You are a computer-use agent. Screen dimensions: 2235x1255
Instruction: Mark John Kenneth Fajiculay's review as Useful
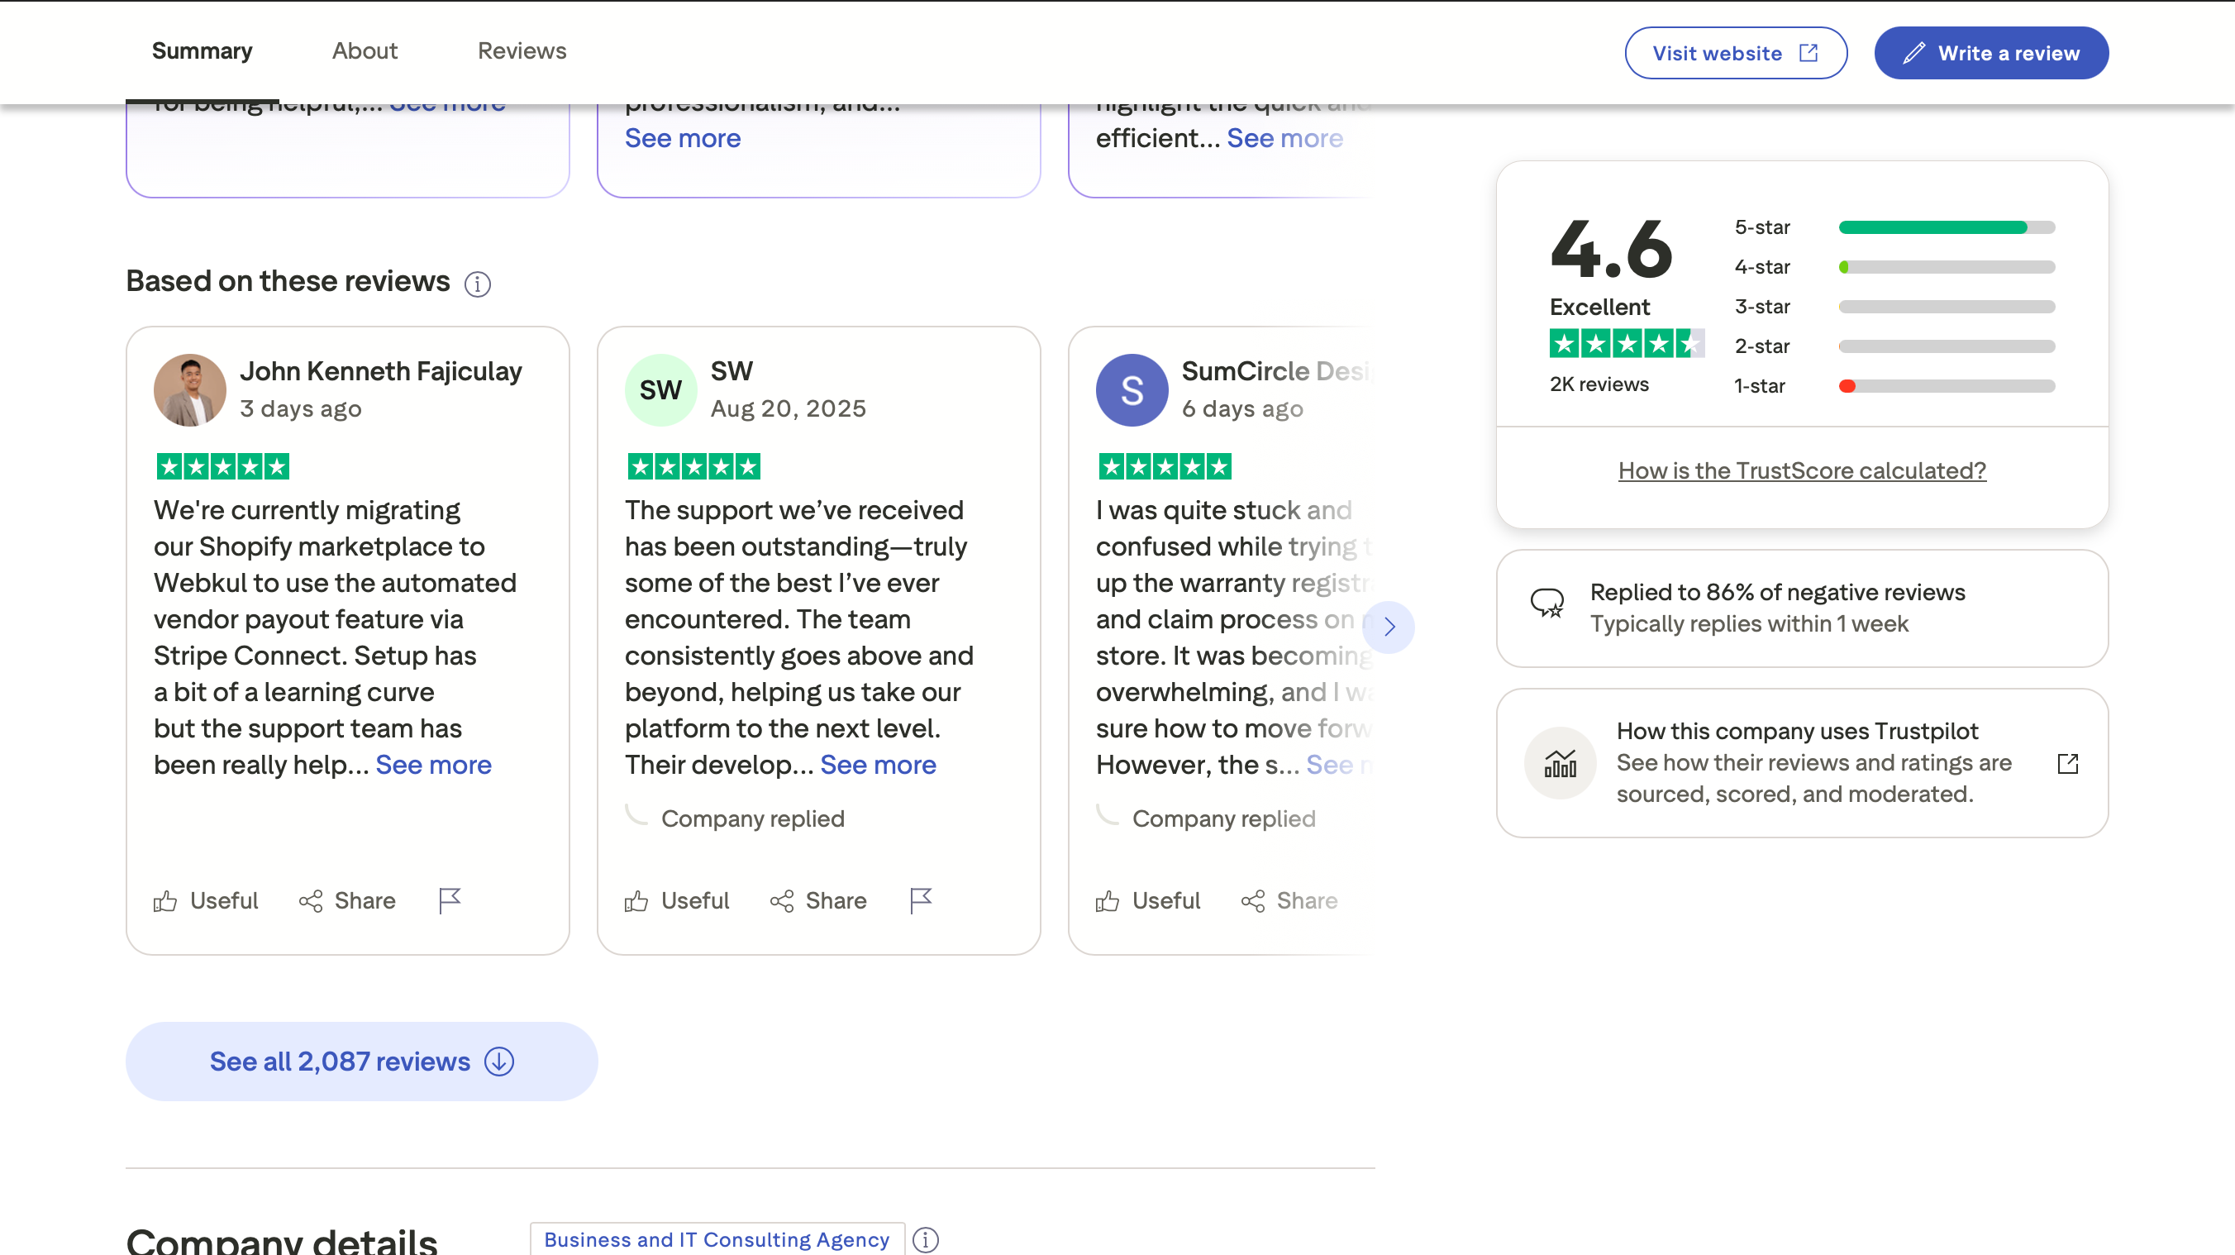point(206,901)
